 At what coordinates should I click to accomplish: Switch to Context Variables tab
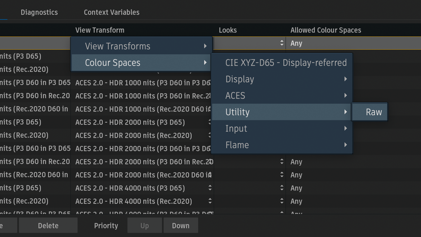[112, 12]
